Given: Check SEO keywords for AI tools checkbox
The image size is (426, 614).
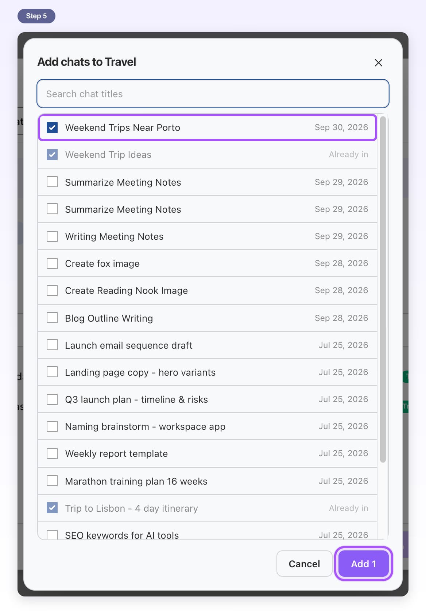Looking at the screenshot, I should coord(52,535).
